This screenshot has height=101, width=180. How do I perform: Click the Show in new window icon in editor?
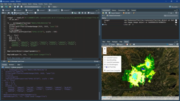pyautogui.click(x=8, y=13)
